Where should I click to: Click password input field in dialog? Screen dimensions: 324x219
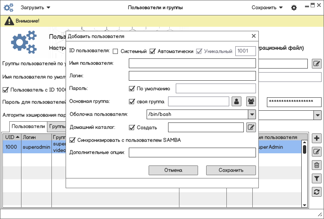click(216, 88)
